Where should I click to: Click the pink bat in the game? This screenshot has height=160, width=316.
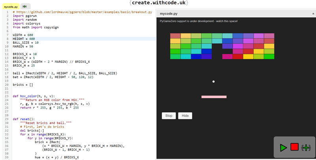click(214, 97)
